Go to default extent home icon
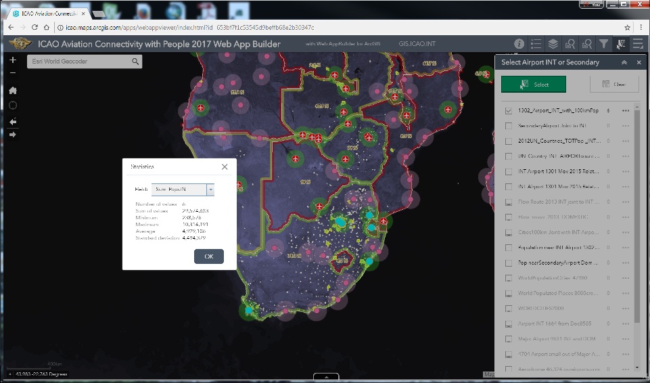Viewport: 650px width, 383px height. pos(13,91)
